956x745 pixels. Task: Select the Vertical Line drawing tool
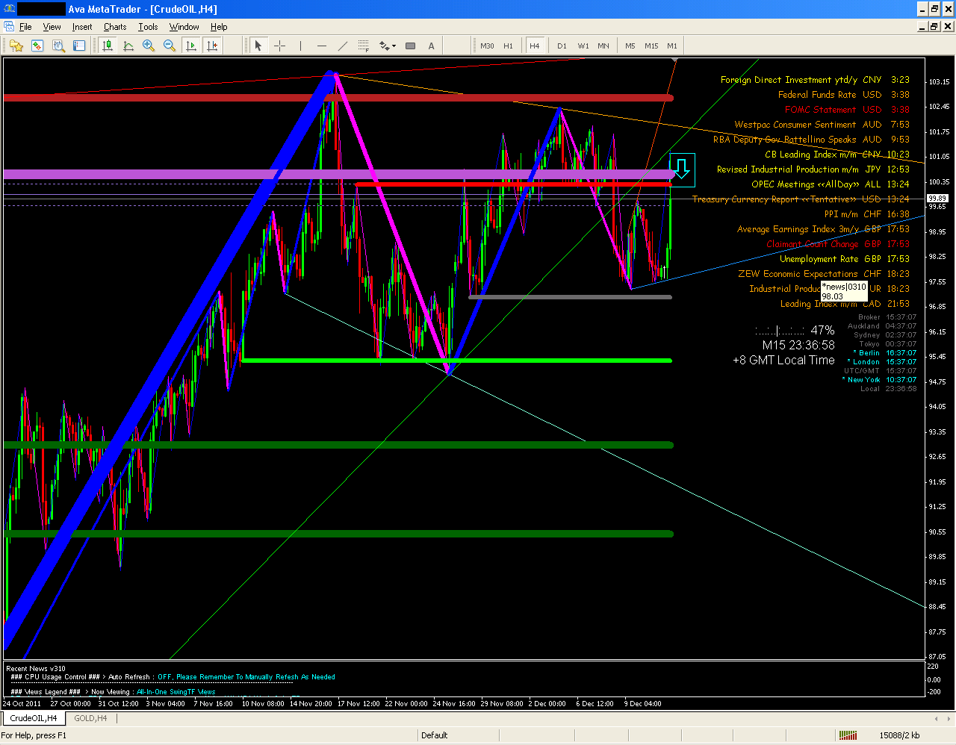coord(301,46)
